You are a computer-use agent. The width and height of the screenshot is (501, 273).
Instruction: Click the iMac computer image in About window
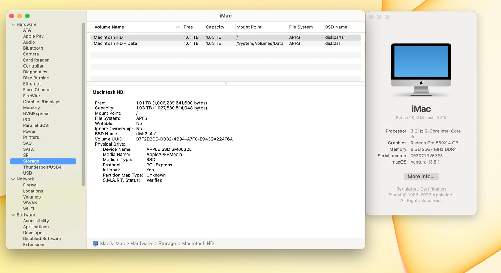coord(421,69)
